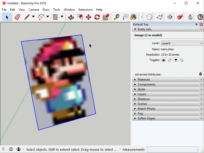This screenshot has height=153, width=204.
Task: Select the Offset tool
Action: (80, 17)
